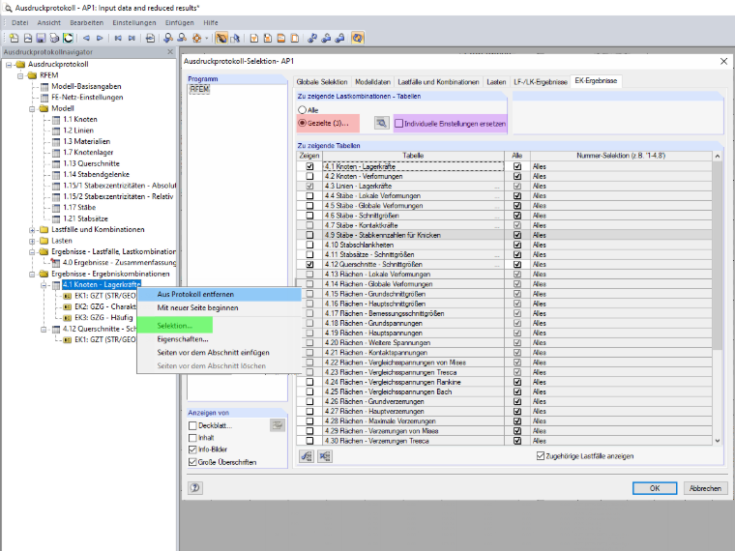Click the orange fit-view icon
This screenshot has width=735, height=551.
pyautogui.click(x=196, y=38)
